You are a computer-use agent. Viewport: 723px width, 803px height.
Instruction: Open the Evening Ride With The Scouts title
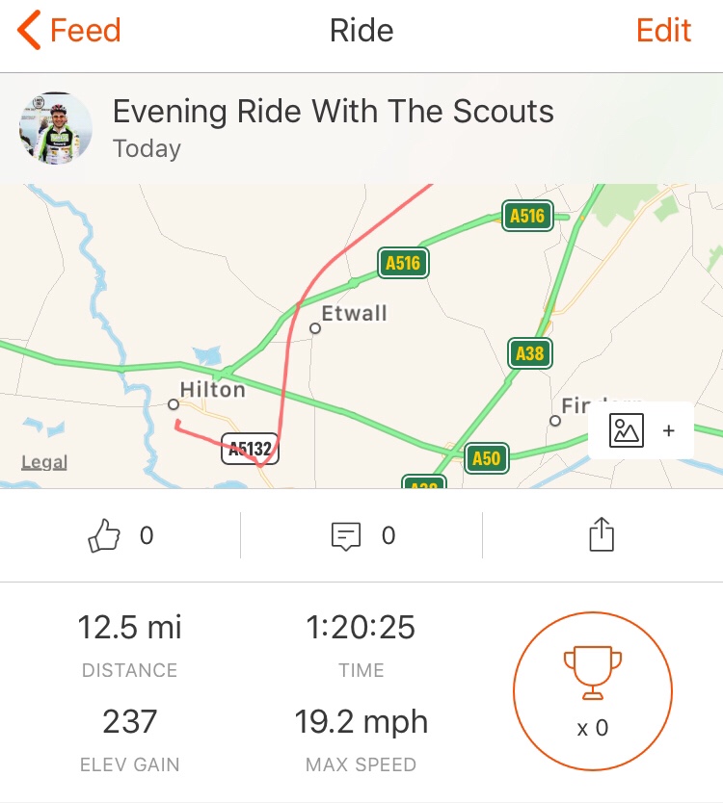tap(334, 112)
